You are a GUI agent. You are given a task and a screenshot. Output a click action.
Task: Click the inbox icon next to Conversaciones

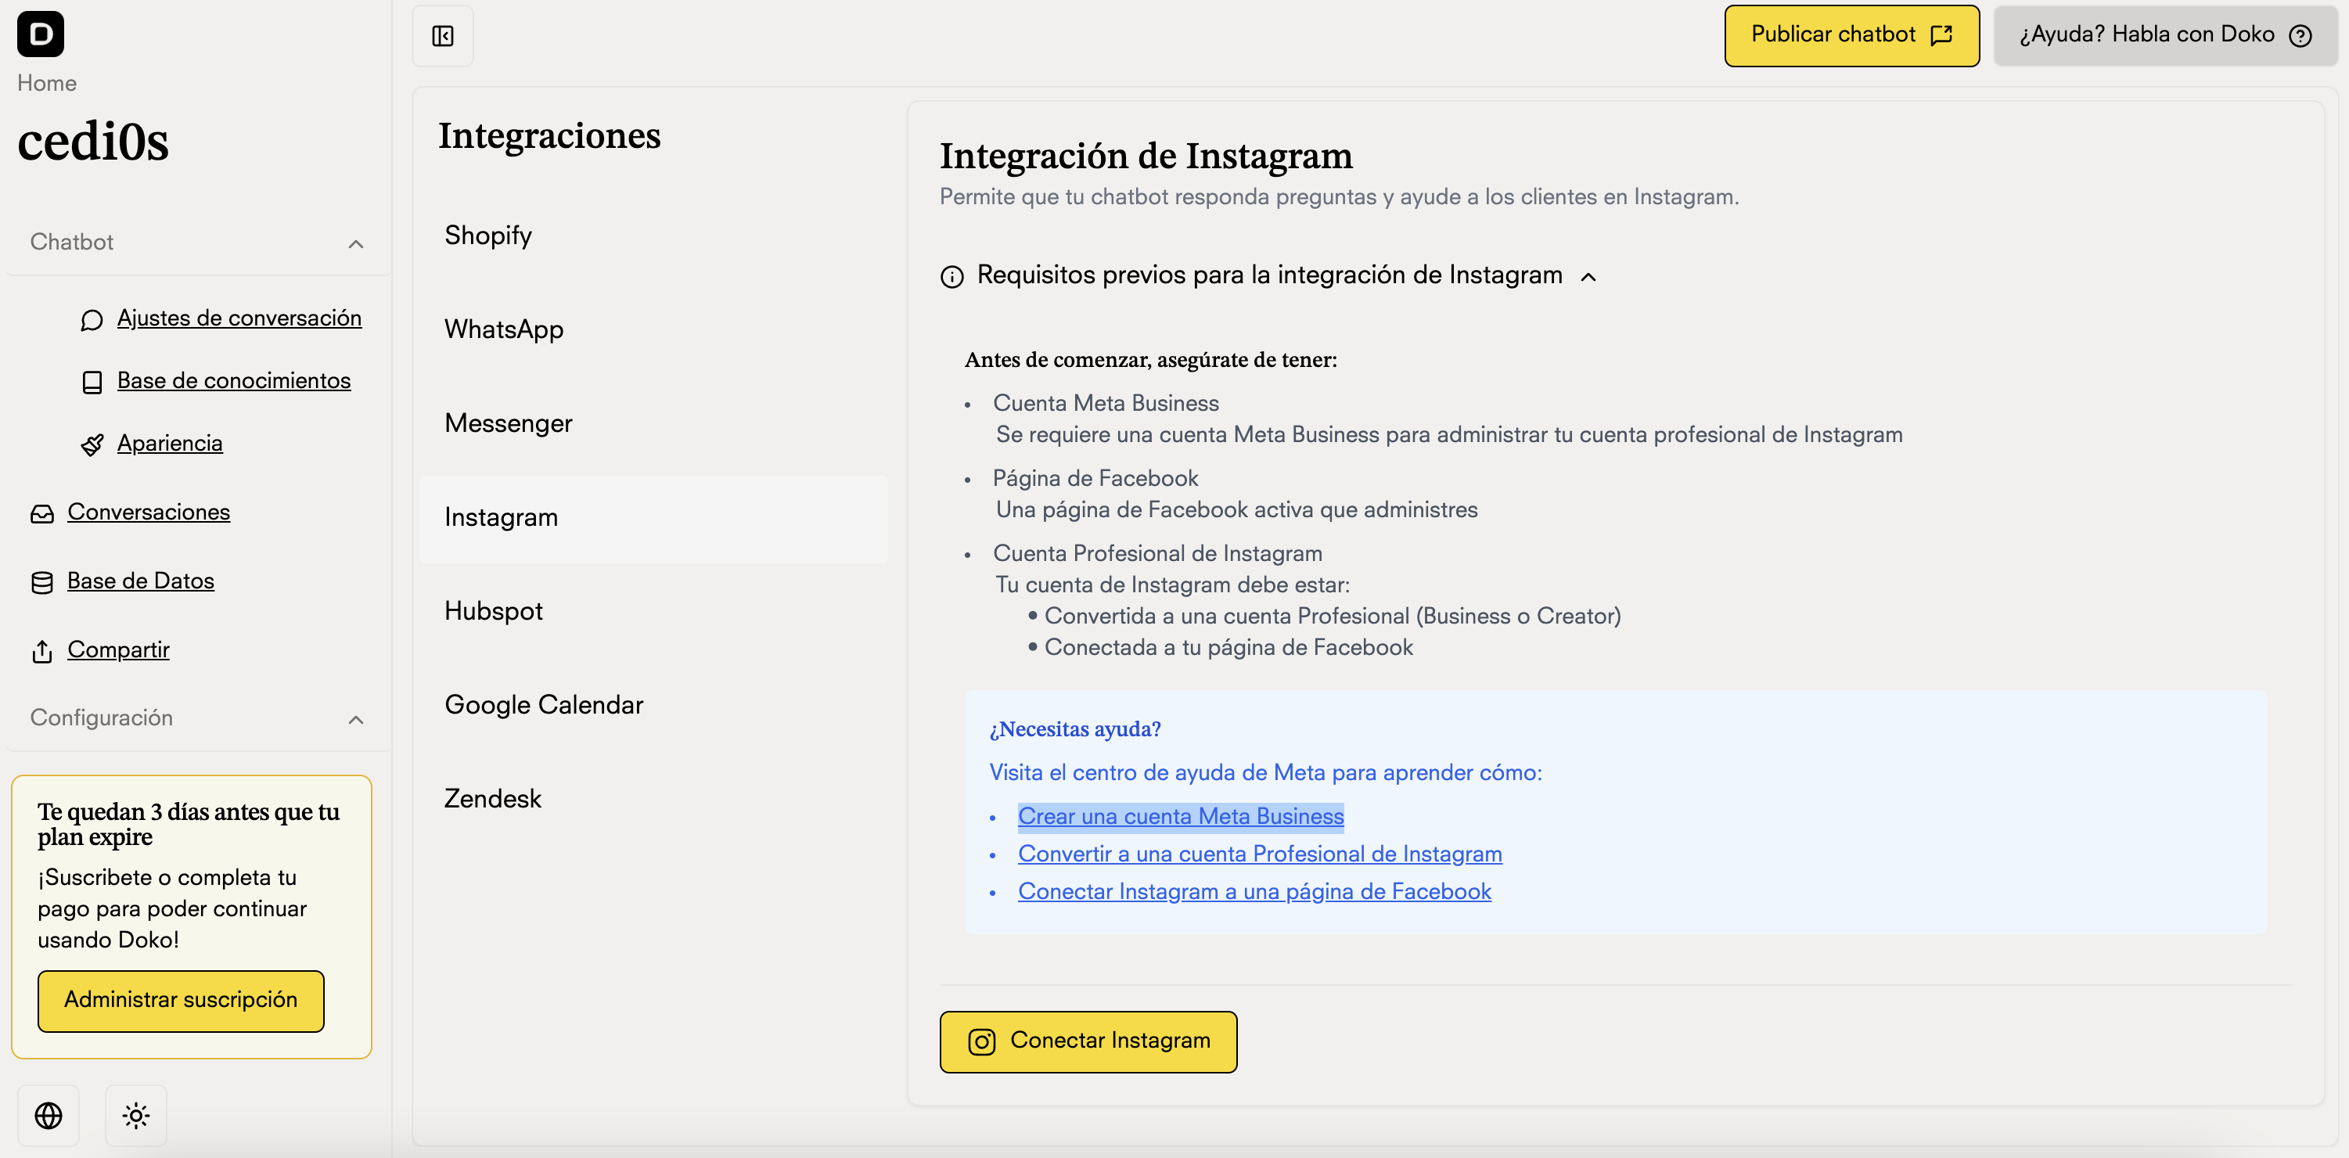(42, 513)
